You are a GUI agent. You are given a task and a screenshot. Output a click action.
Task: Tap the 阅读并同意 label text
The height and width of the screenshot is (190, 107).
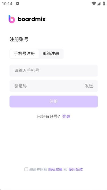tap(38, 169)
